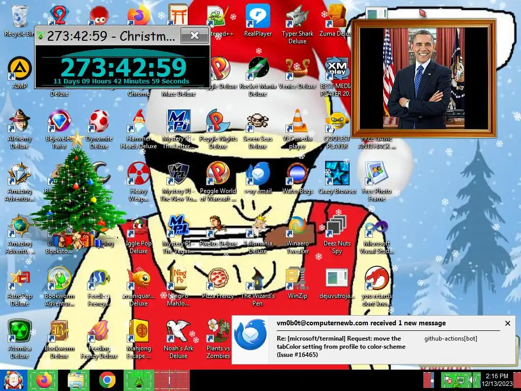Launch Plants vs Zombies shortcut

218,340
